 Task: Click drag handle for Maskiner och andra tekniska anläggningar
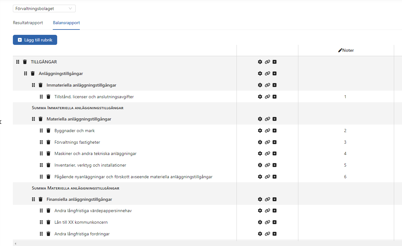coord(41,154)
